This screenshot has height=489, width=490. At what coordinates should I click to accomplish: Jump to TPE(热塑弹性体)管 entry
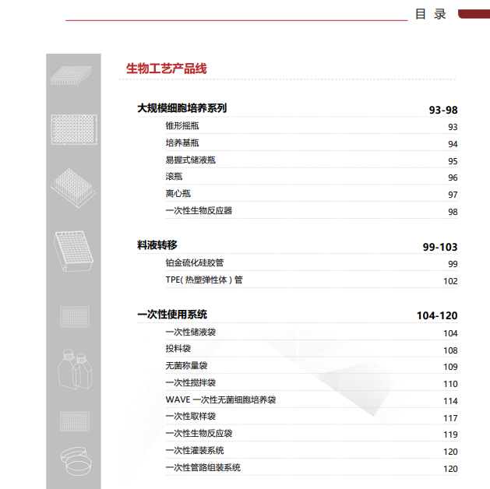tap(203, 280)
